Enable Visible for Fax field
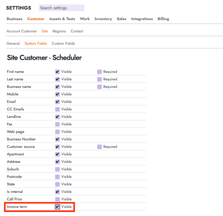The width and height of the screenshot is (223, 216). [57, 124]
